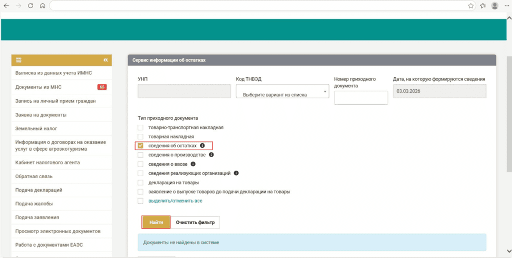This screenshot has width=512, height=258.
Task: Show info for сведения о ввозе
Action: tap(193, 164)
